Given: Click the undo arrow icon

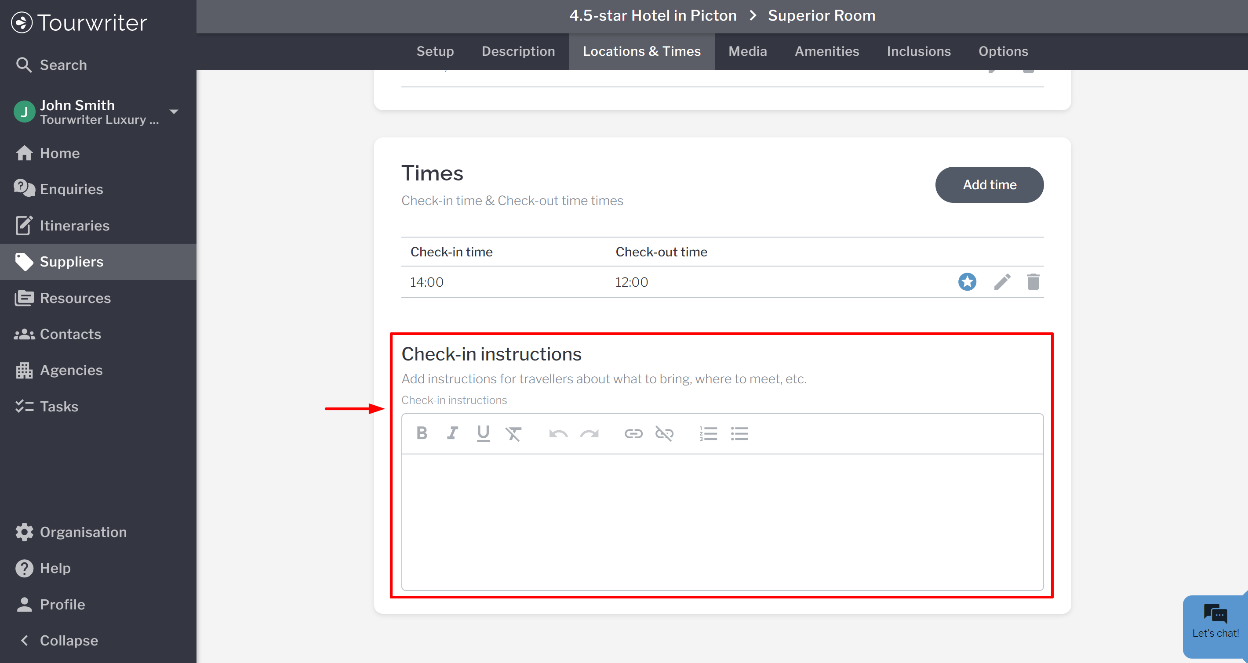Looking at the screenshot, I should 558,434.
